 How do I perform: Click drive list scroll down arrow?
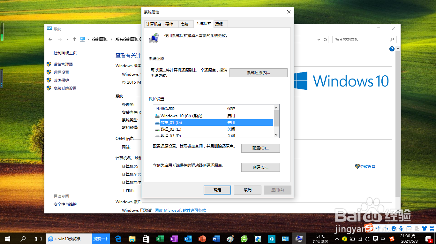[276, 135]
